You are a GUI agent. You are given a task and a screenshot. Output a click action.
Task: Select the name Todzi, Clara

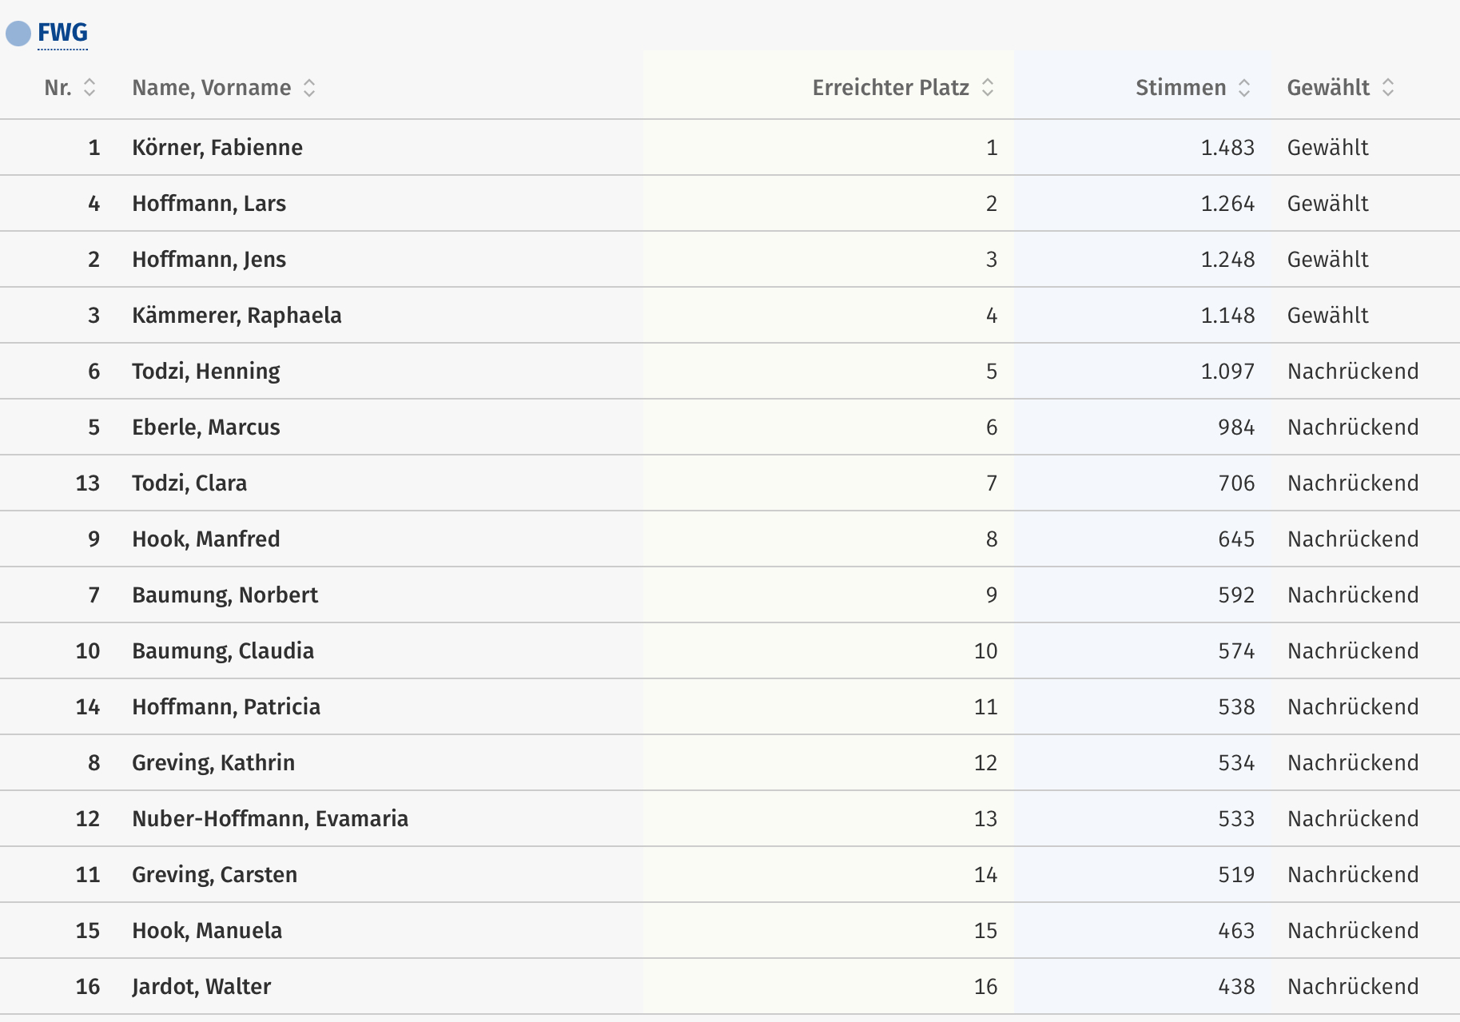pos(189,483)
